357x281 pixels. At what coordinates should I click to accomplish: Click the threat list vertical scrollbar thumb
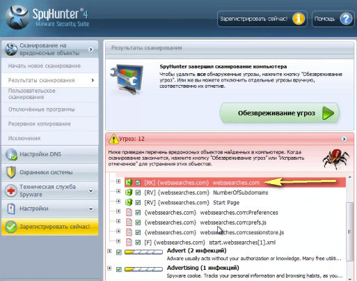click(349, 231)
